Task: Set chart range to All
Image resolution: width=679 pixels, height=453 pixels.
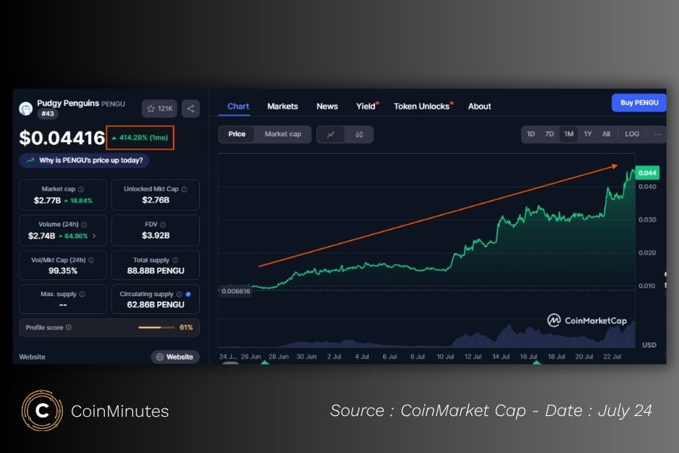Action: (607, 134)
